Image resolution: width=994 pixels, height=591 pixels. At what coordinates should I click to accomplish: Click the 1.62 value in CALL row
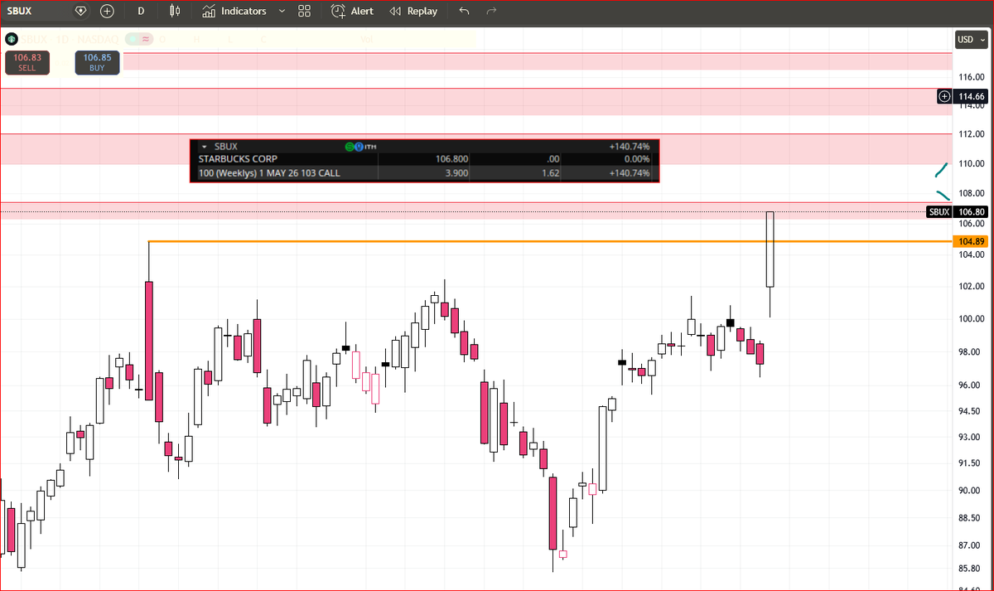click(x=549, y=173)
